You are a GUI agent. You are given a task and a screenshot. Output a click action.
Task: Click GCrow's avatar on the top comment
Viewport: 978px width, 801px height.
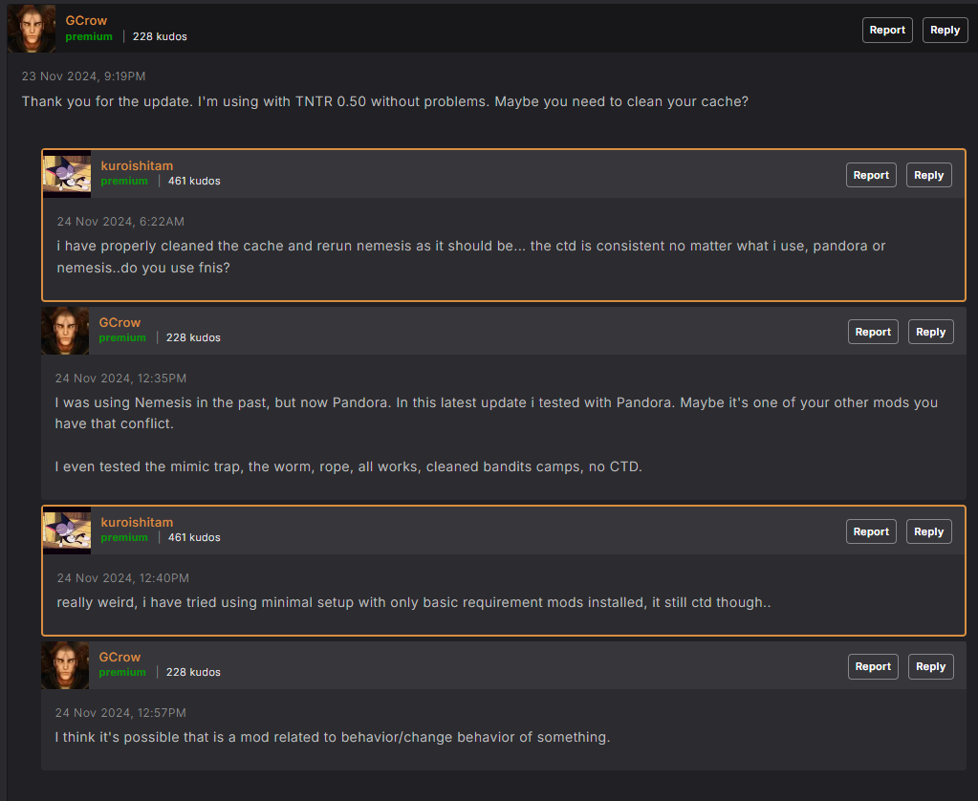tap(32, 29)
